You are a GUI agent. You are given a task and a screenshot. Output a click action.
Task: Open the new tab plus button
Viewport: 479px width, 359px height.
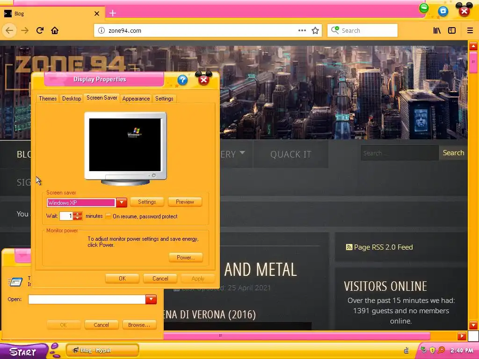(x=113, y=13)
